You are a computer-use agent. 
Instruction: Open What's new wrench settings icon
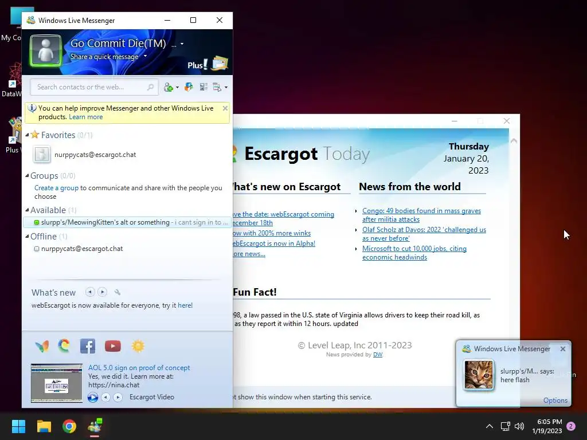tap(118, 292)
